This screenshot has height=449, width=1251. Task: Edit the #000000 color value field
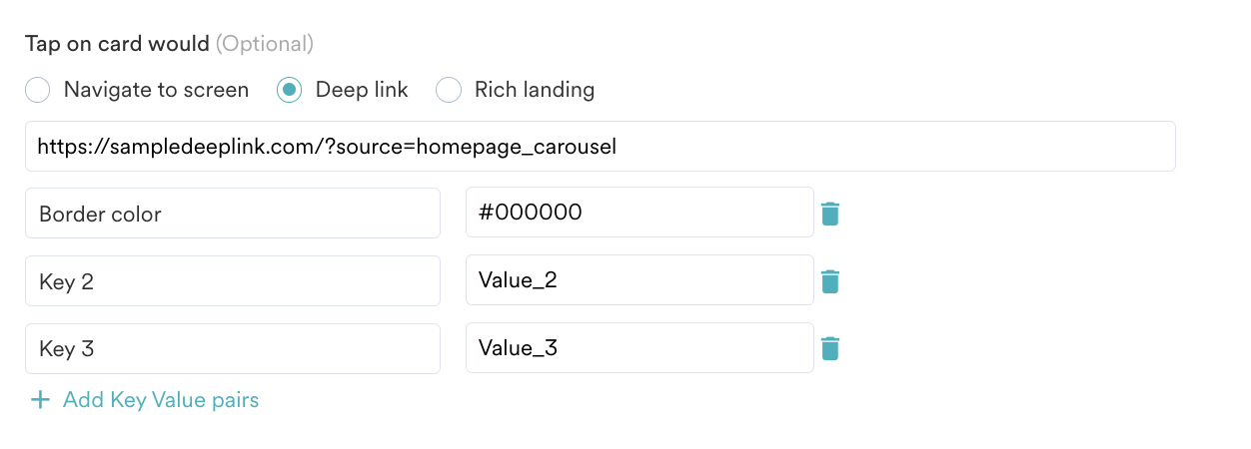pyautogui.click(x=639, y=213)
